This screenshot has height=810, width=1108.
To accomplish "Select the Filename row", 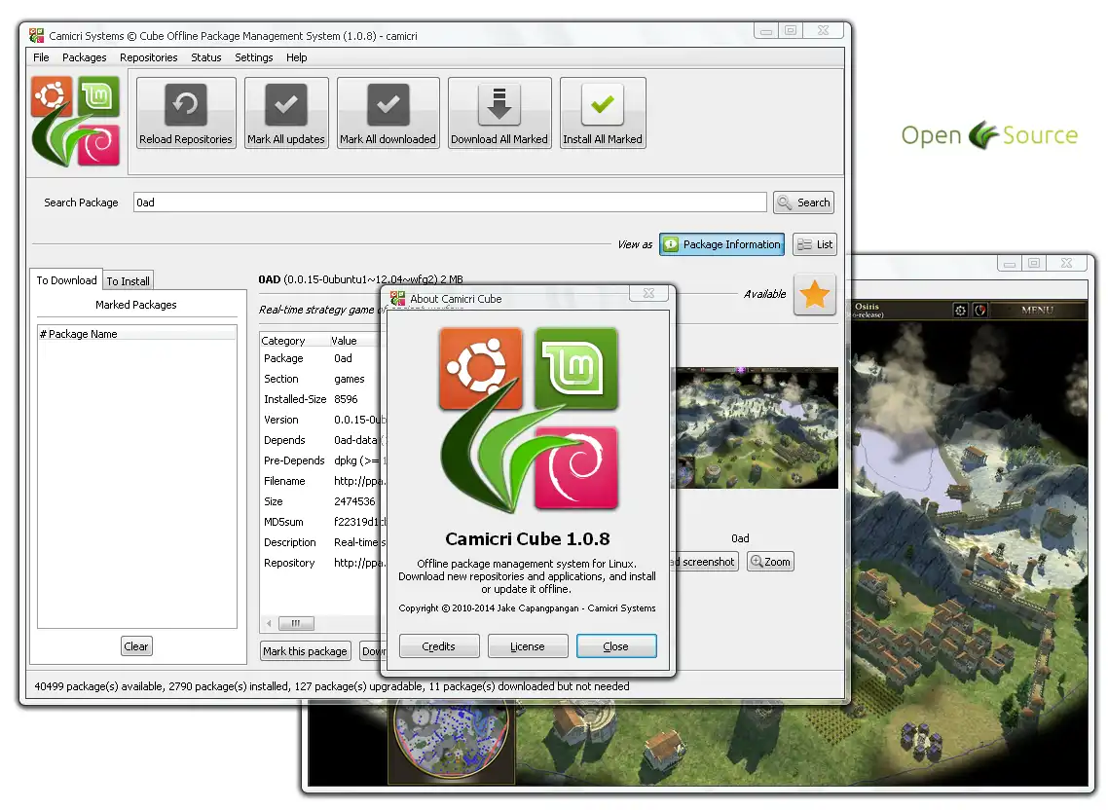I will tap(321, 481).
